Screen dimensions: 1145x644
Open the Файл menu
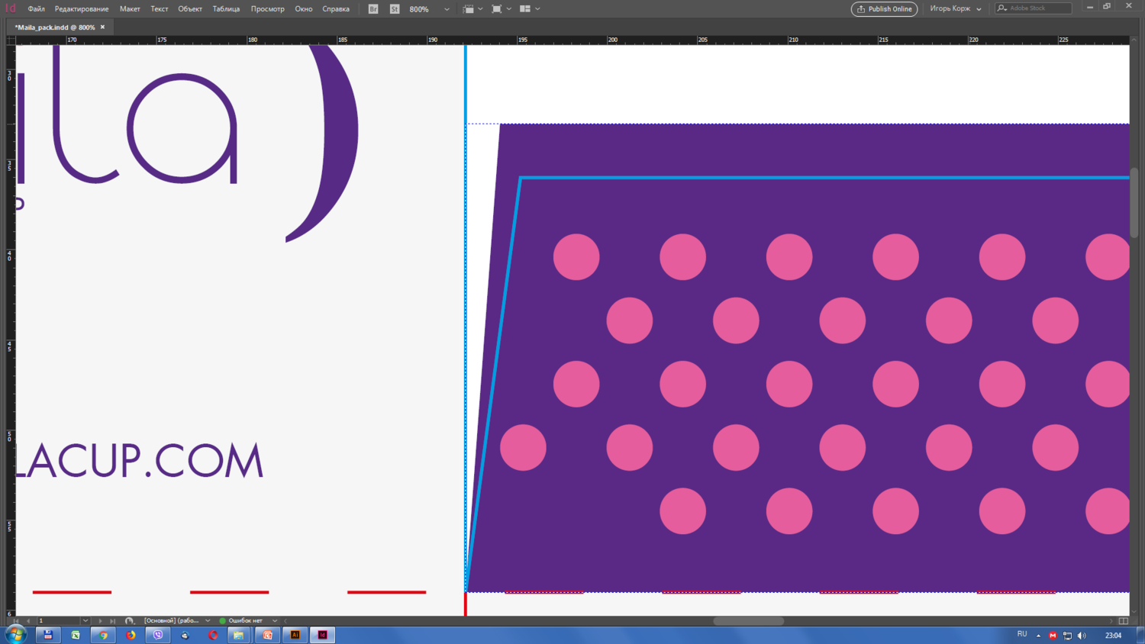click(x=36, y=9)
